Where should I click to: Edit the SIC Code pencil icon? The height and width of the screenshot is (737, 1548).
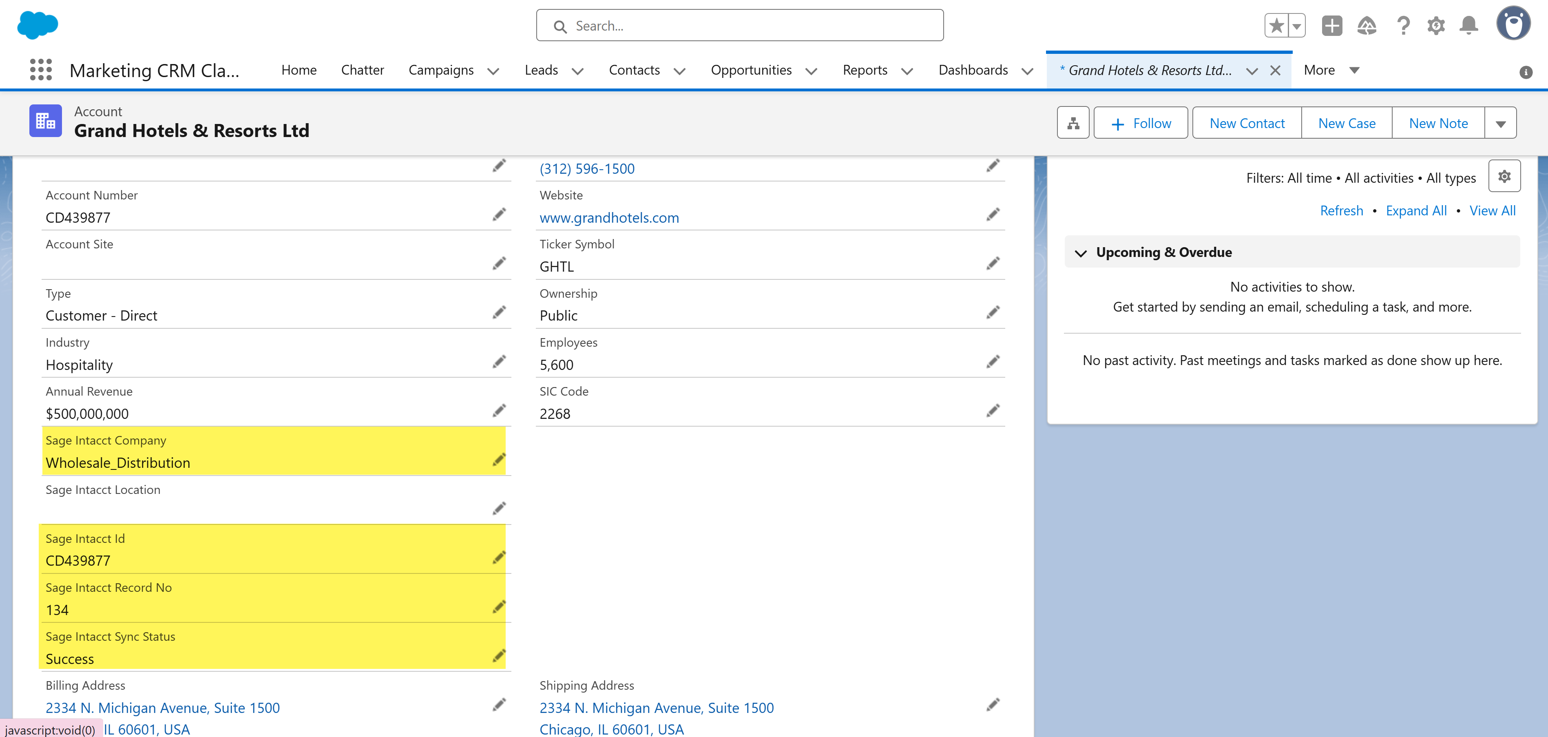pos(993,411)
